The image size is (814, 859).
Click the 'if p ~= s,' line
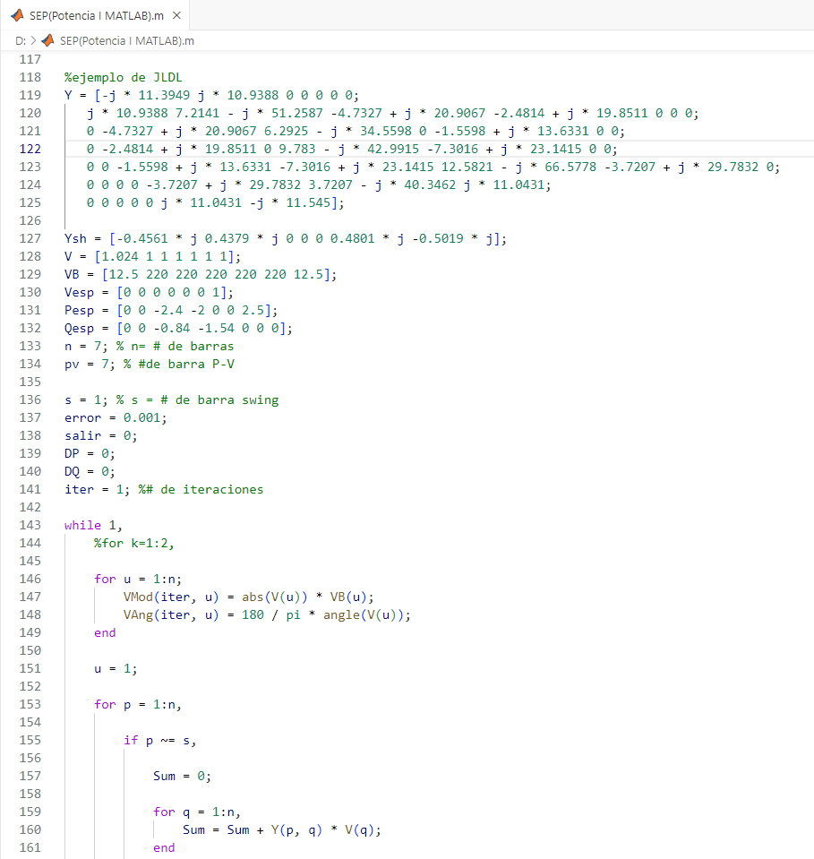[x=160, y=740]
